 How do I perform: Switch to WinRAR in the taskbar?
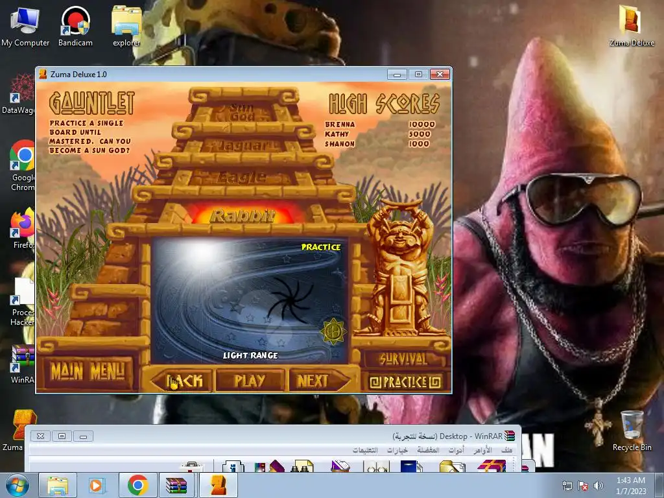(x=176, y=485)
